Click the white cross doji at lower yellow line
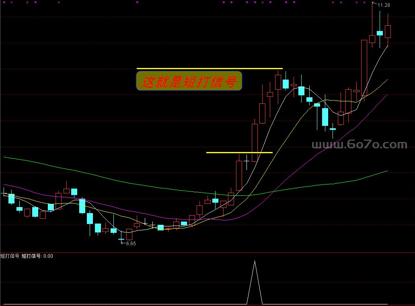Screen dimensions: 415x306 tap(247, 160)
